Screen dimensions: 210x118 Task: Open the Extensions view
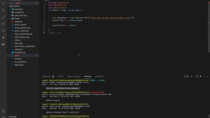click(x=3, y=24)
